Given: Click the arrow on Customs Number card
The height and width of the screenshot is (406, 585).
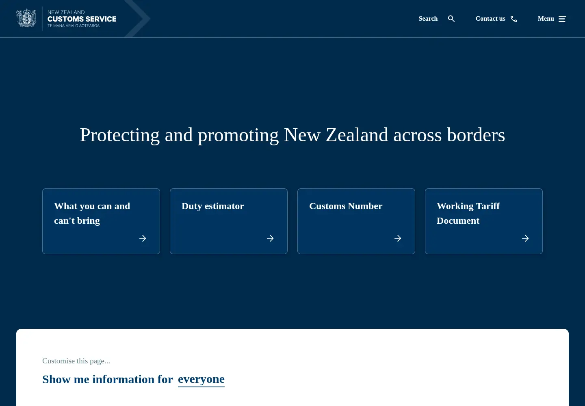Looking at the screenshot, I should pos(398,238).
